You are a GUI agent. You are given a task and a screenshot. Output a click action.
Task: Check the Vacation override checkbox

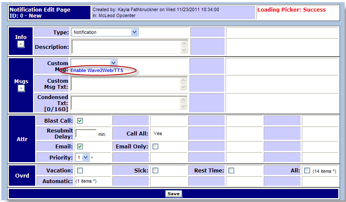[80, 171]
